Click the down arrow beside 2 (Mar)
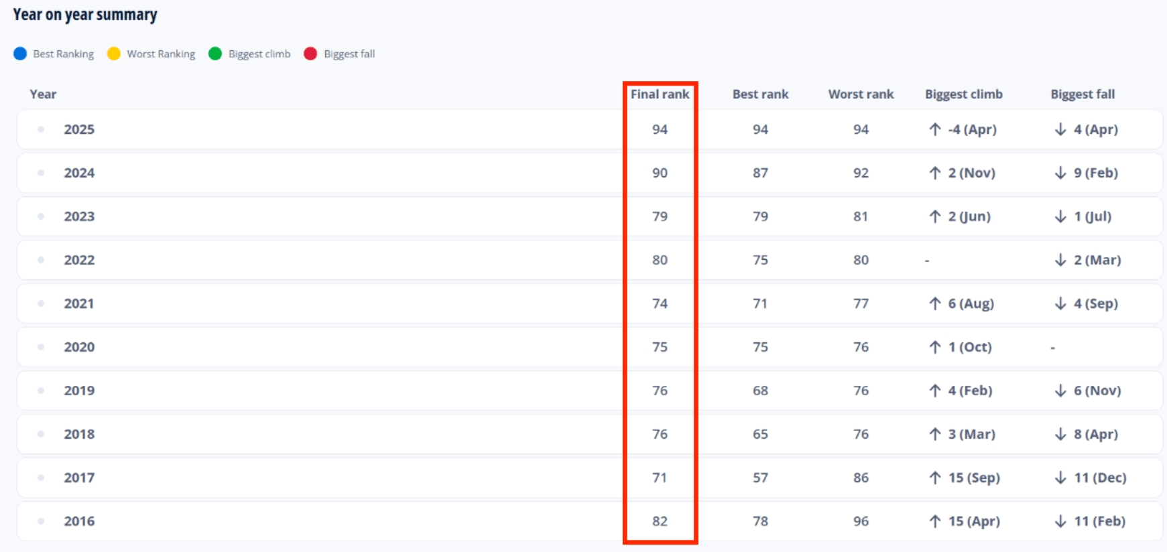 (1060, 260)
